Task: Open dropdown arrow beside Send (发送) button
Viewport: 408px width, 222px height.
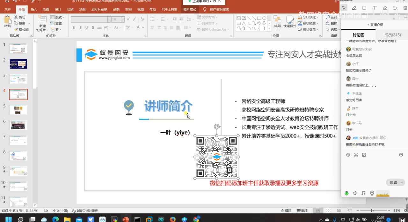Action: coord(402,182)
